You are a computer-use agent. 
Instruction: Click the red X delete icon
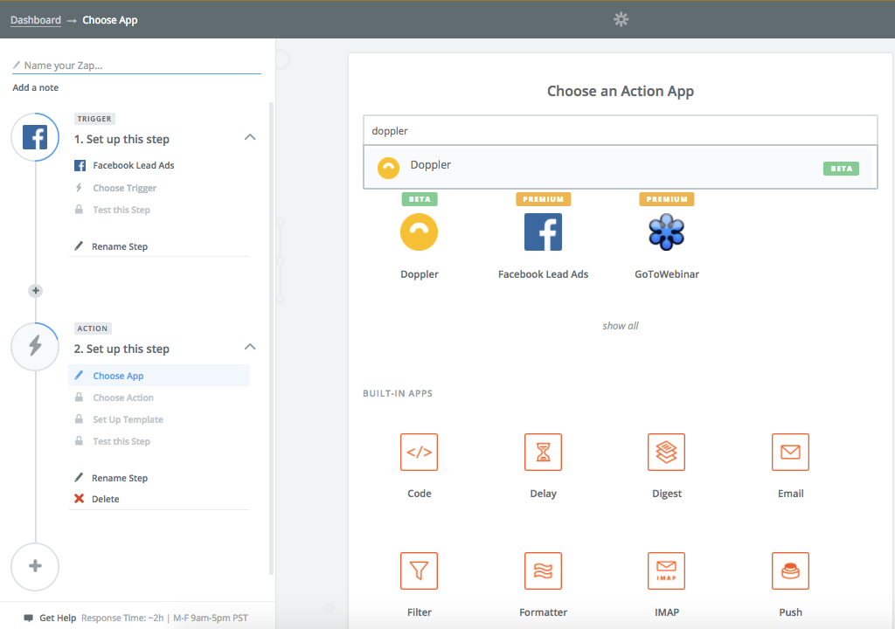(x=79, y=499)
